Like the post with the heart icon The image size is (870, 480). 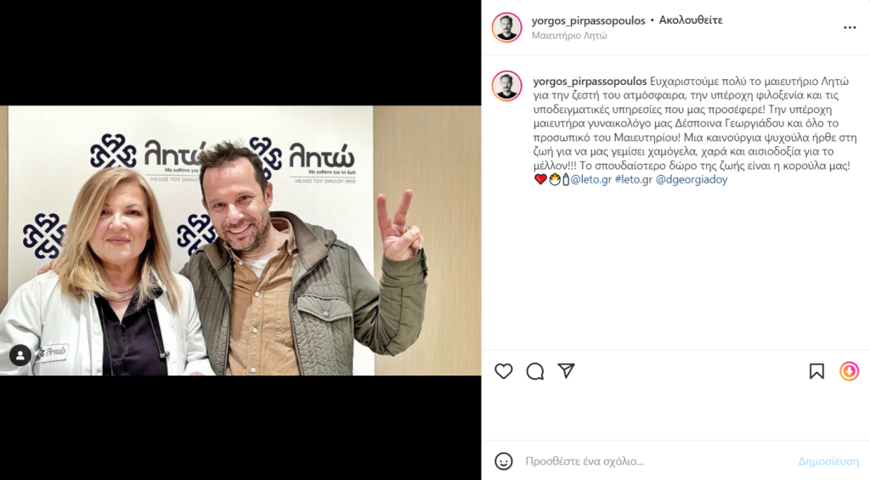coord(503,371)
